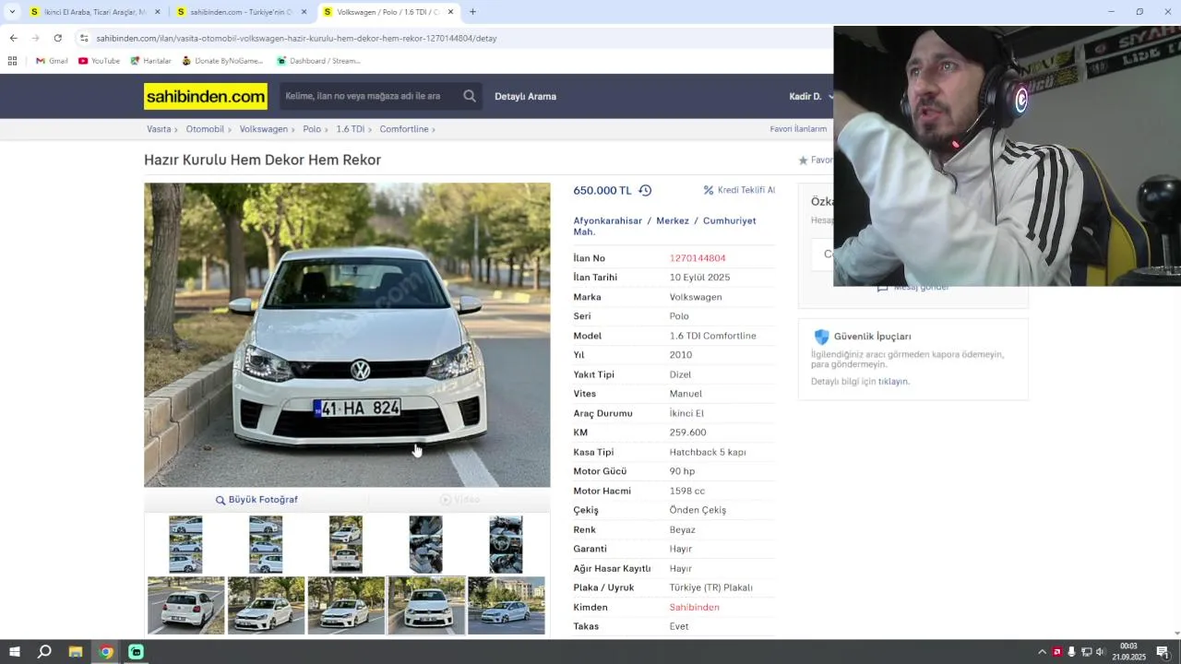Click the browser back arrow
Viewport: 1181px width, 664px height.
pos(13,38)
